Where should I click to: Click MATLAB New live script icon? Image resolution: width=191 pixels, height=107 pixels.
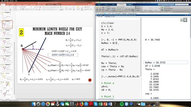97,8
